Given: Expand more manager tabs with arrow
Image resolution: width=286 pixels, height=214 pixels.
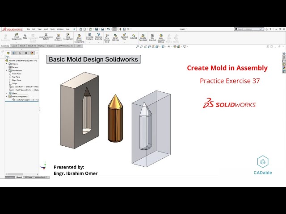Looking at the screenshot, I should click(37, 53).
